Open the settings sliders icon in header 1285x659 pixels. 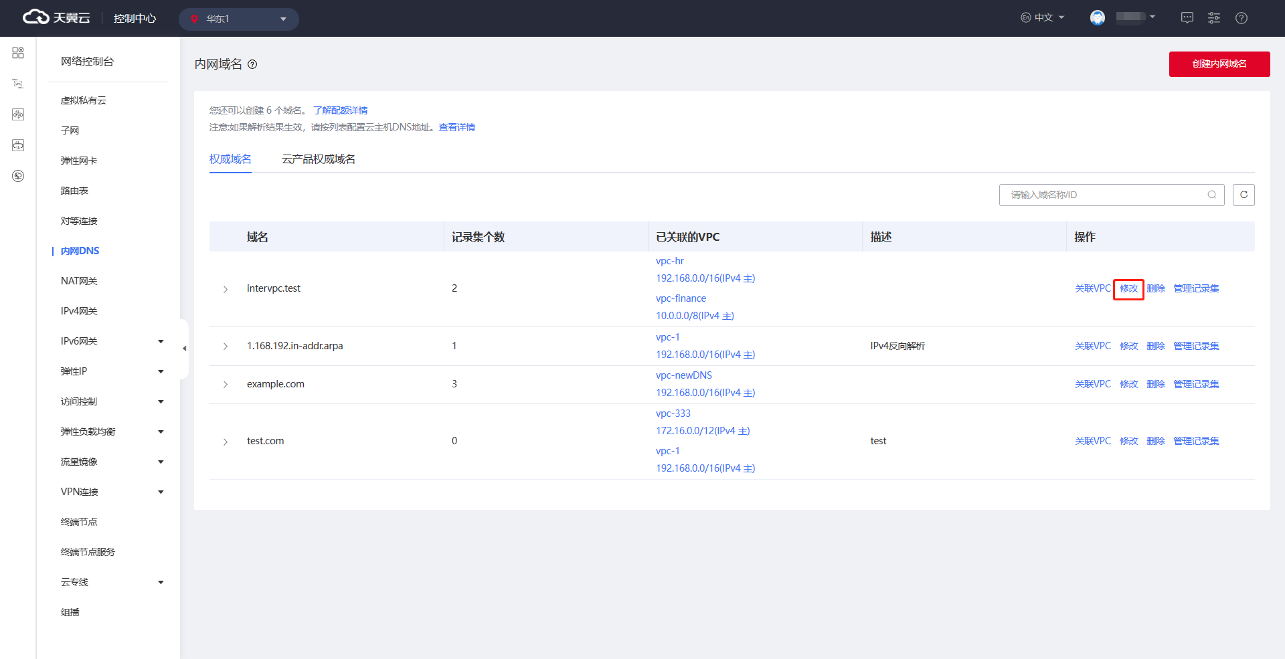coord(1214,18)
